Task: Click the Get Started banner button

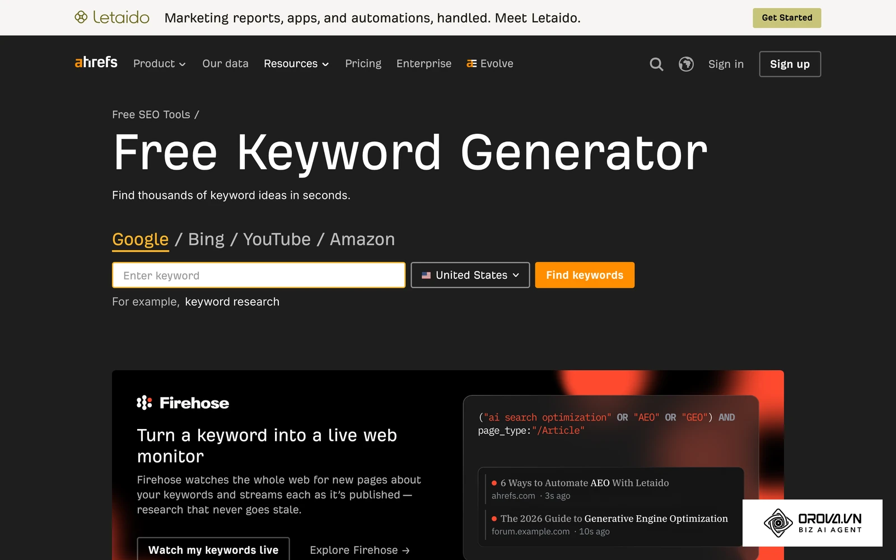Action: (787, 18)
